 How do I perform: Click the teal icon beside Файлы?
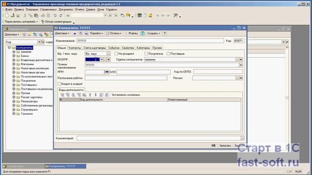click(x=143, y=34)
